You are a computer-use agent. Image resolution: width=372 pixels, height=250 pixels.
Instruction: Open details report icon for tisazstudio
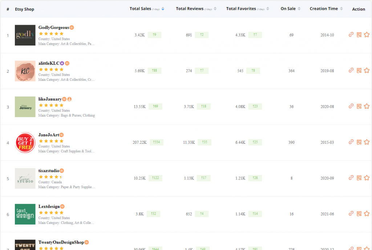tap(359, 178)
